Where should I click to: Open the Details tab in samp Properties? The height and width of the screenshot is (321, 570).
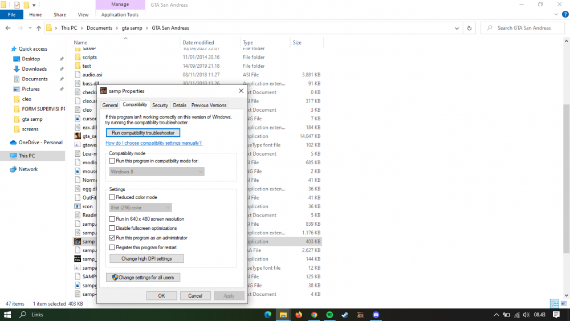[180, 105]
